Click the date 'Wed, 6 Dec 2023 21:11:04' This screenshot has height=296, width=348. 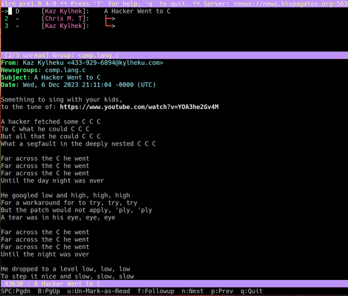coord(67,85)
